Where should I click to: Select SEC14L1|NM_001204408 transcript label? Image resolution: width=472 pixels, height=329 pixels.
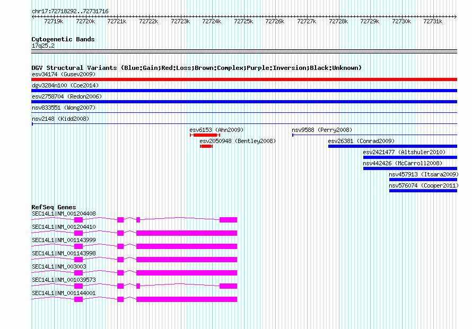[64, 214]
